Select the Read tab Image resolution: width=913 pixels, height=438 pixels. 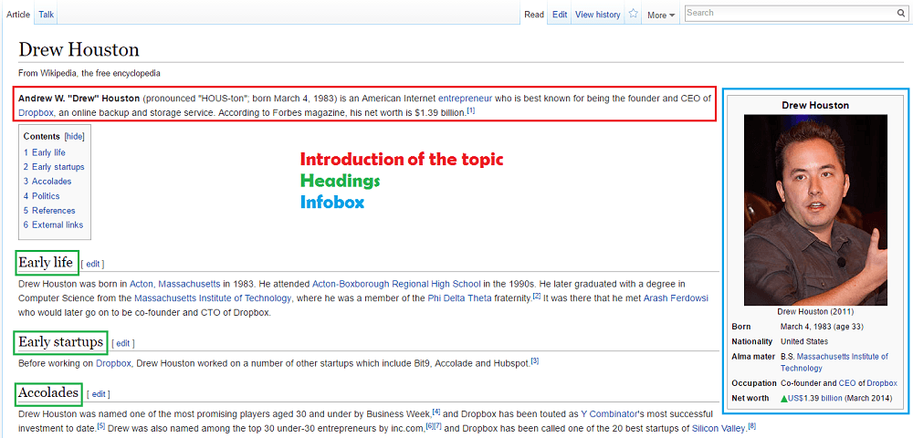[x=533, y=15]
